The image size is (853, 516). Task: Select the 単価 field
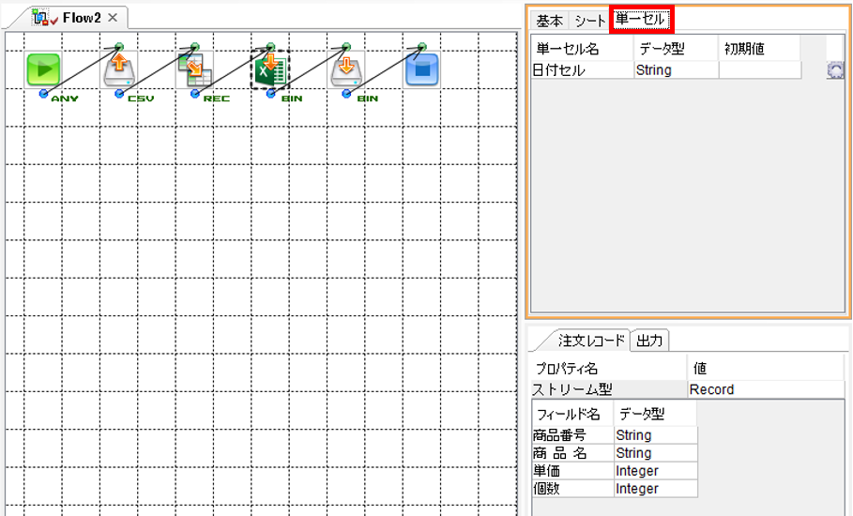572,471
